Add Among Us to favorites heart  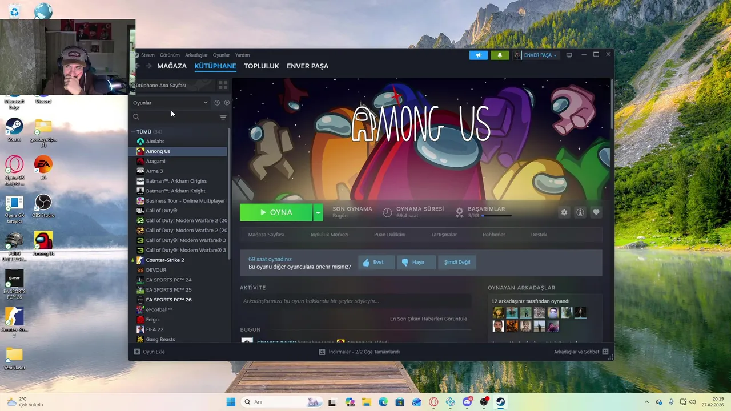(x=596, y=212)
